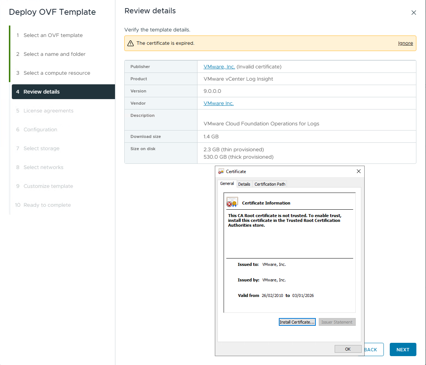
Task: Go to step 2 Select a name and folder
Action: coord(54,54)
